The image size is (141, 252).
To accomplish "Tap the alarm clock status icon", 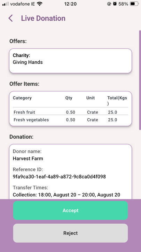I will coord(115,4).
